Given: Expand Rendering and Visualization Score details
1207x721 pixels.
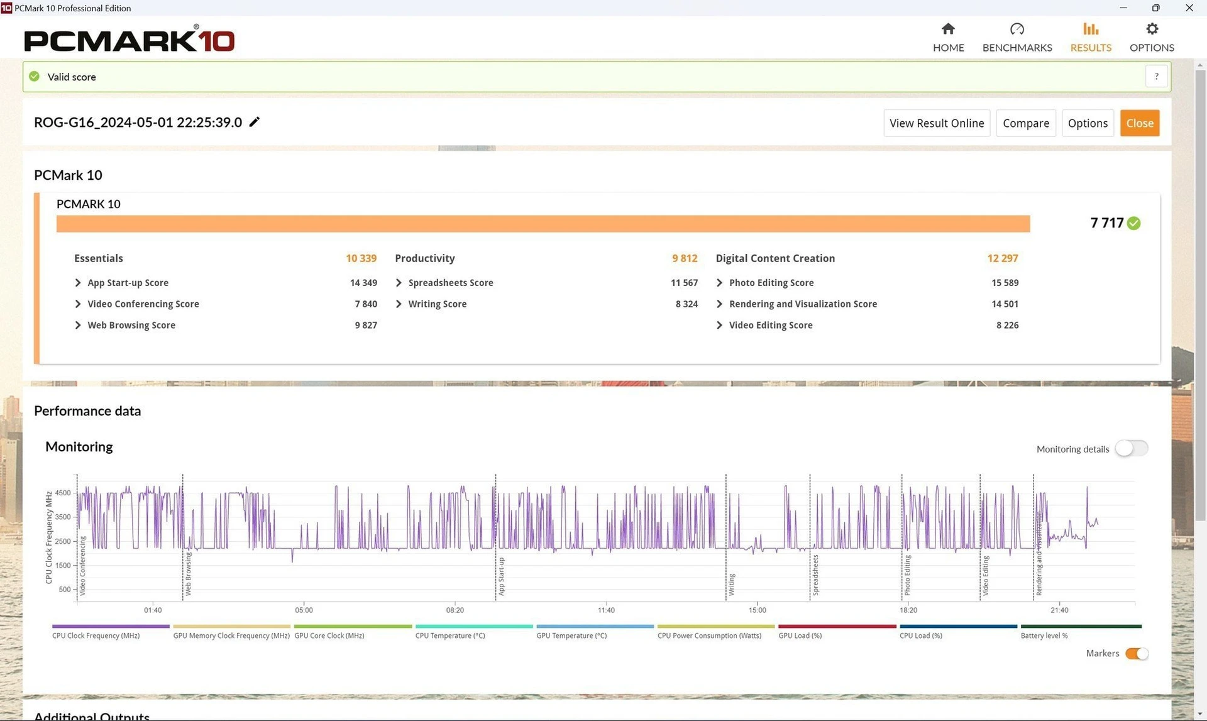Looking at the screenshot, I should tap(719, 304).
